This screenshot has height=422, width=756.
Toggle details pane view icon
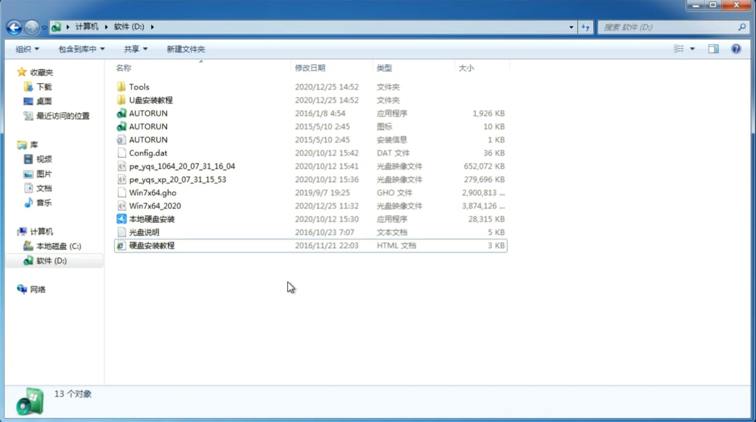tap(713, 48)
